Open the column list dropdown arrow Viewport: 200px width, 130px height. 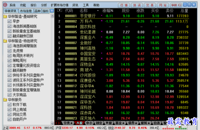(x=59, y=10)
